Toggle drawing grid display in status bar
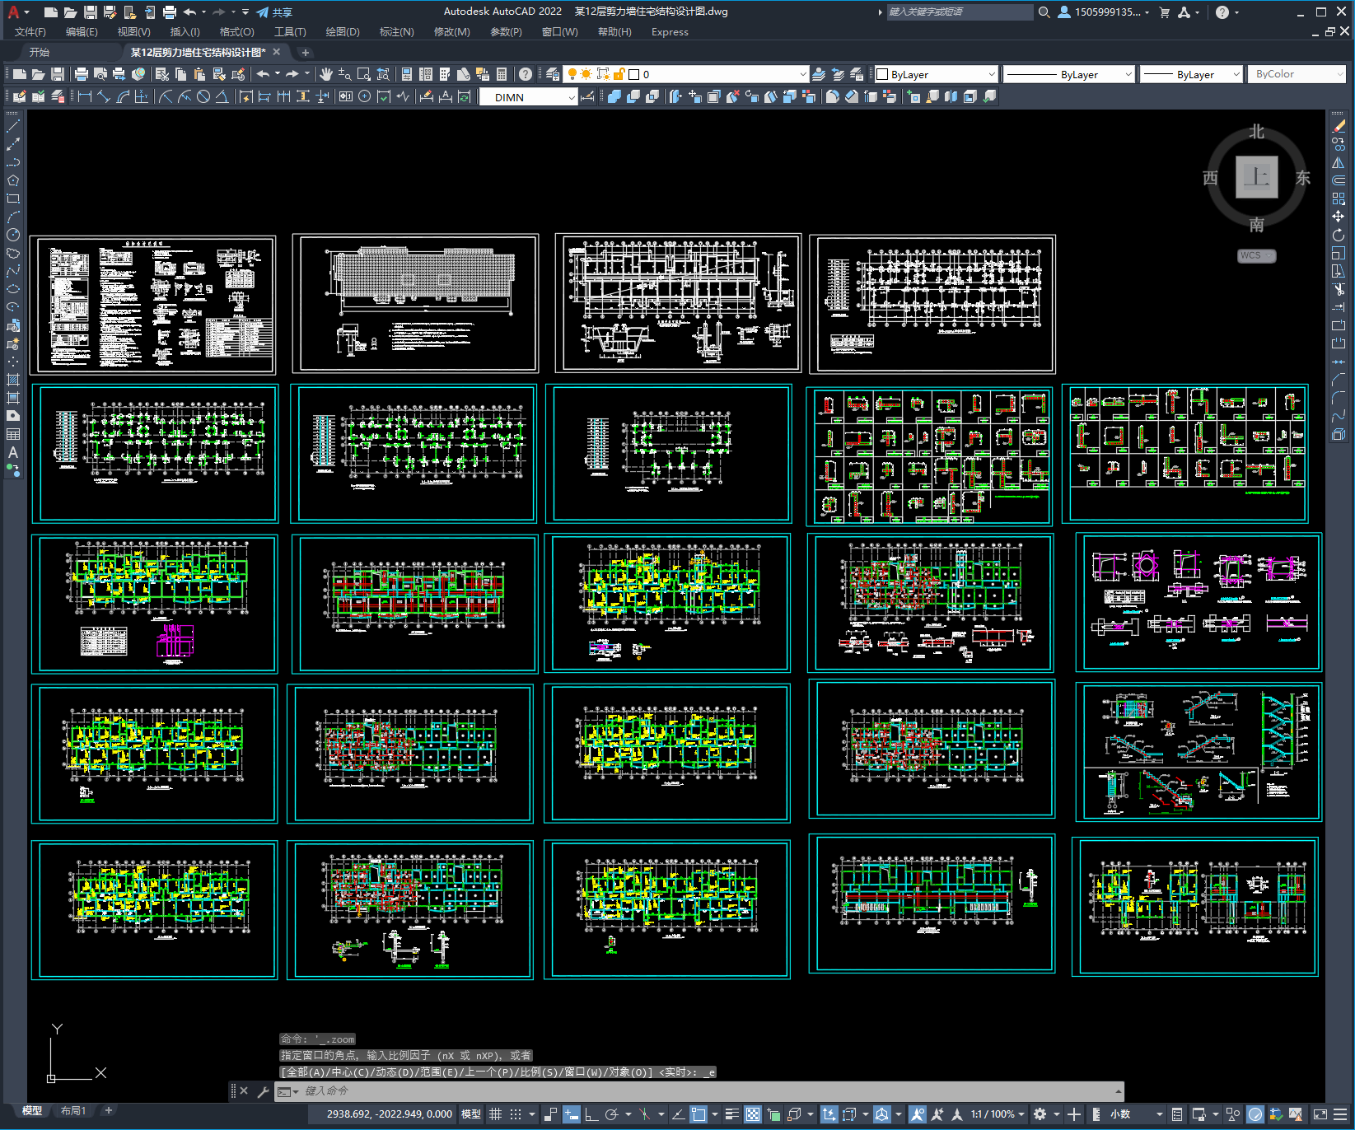 pyautogui.click(x=495, y=1114)
